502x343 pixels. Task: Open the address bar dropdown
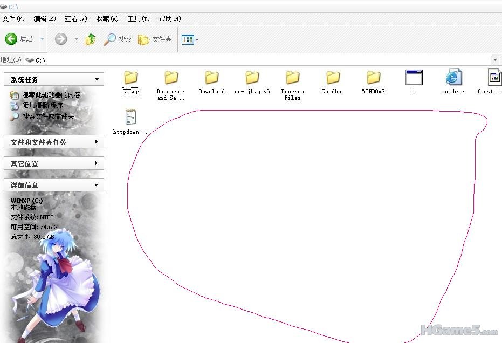pos(496,60)
